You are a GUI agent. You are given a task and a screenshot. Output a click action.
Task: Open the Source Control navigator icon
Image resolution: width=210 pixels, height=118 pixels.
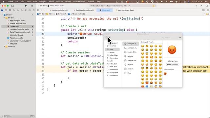pyautogui.click(x=6, y=10)
